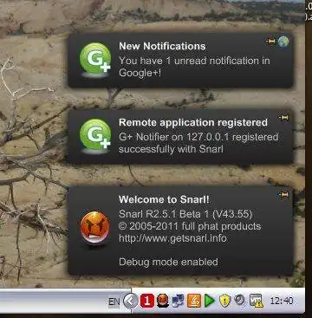Click the network computers tray icon
The image size is (312, 318).
(178, 302)
